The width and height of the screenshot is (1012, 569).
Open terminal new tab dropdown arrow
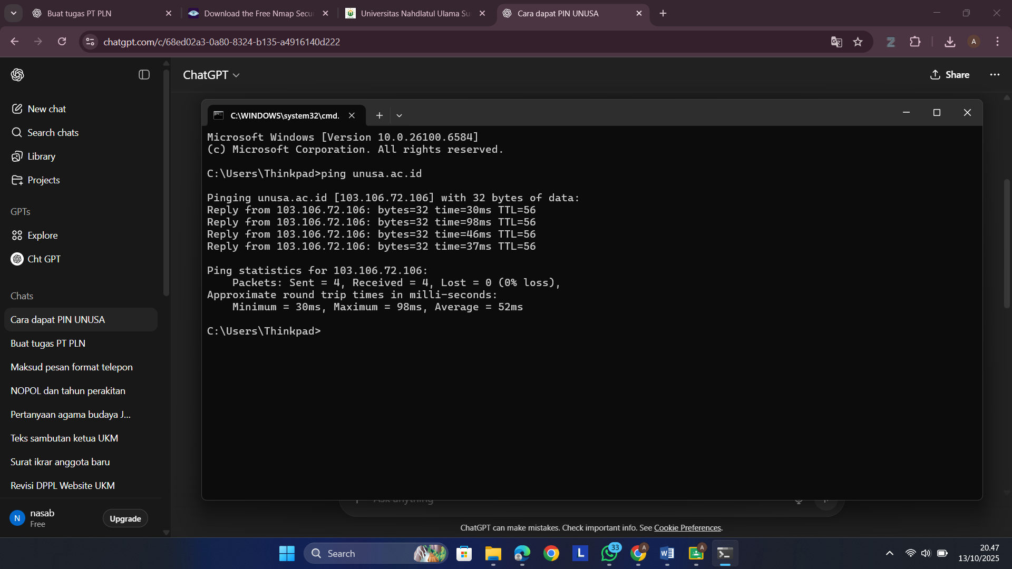(x=399, y=115)
